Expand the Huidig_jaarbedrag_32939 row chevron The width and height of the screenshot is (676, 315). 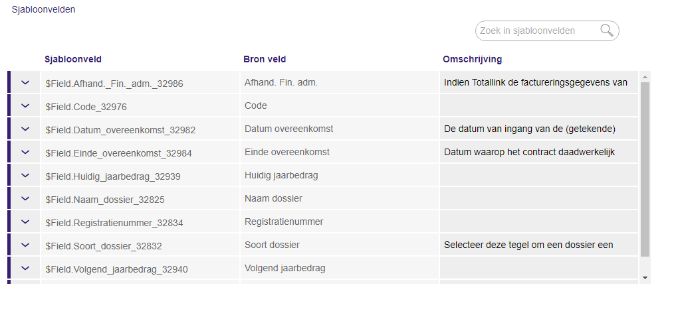pyautogui.click(x=25, y=175)
